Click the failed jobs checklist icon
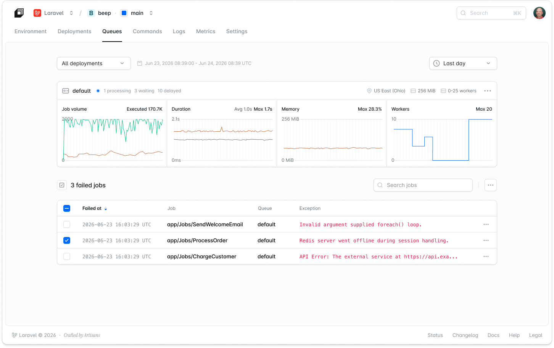Screen dimensions: 554x348 pos(62,185)
